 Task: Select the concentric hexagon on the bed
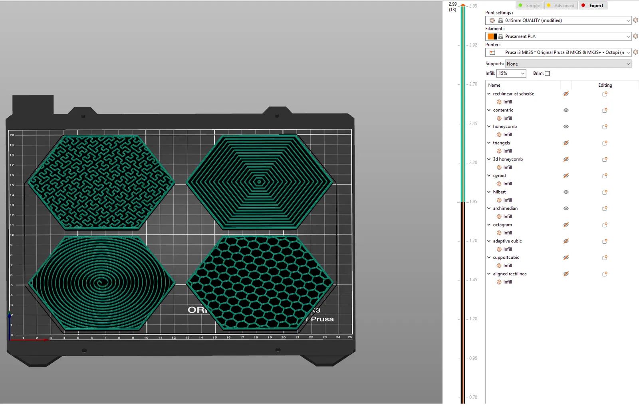point(260,182)
